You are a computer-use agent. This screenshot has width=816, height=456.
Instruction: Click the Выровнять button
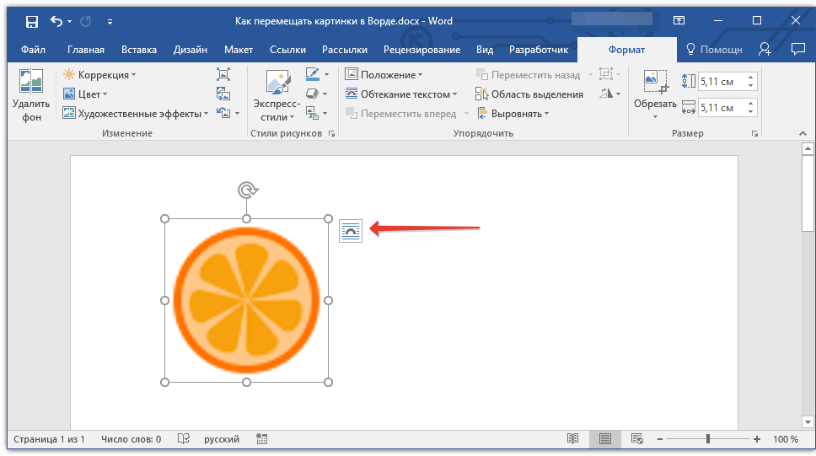513,114
